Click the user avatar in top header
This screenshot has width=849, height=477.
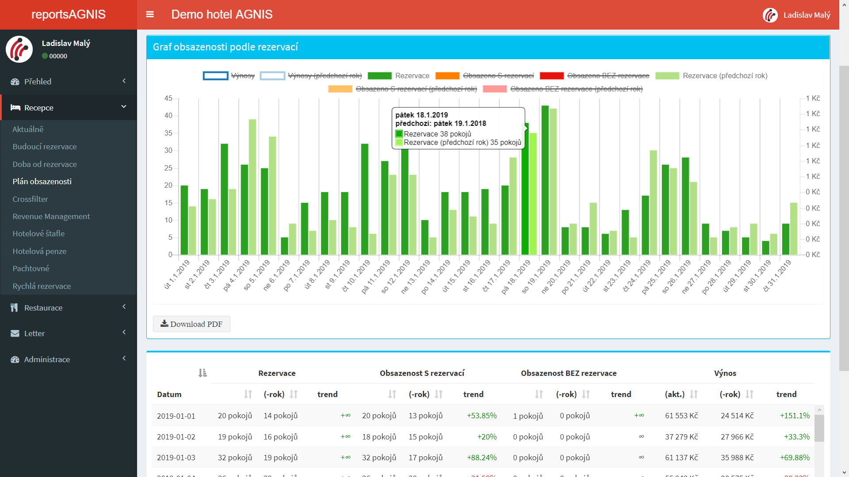pyautogui.click(x=770, y=15)
